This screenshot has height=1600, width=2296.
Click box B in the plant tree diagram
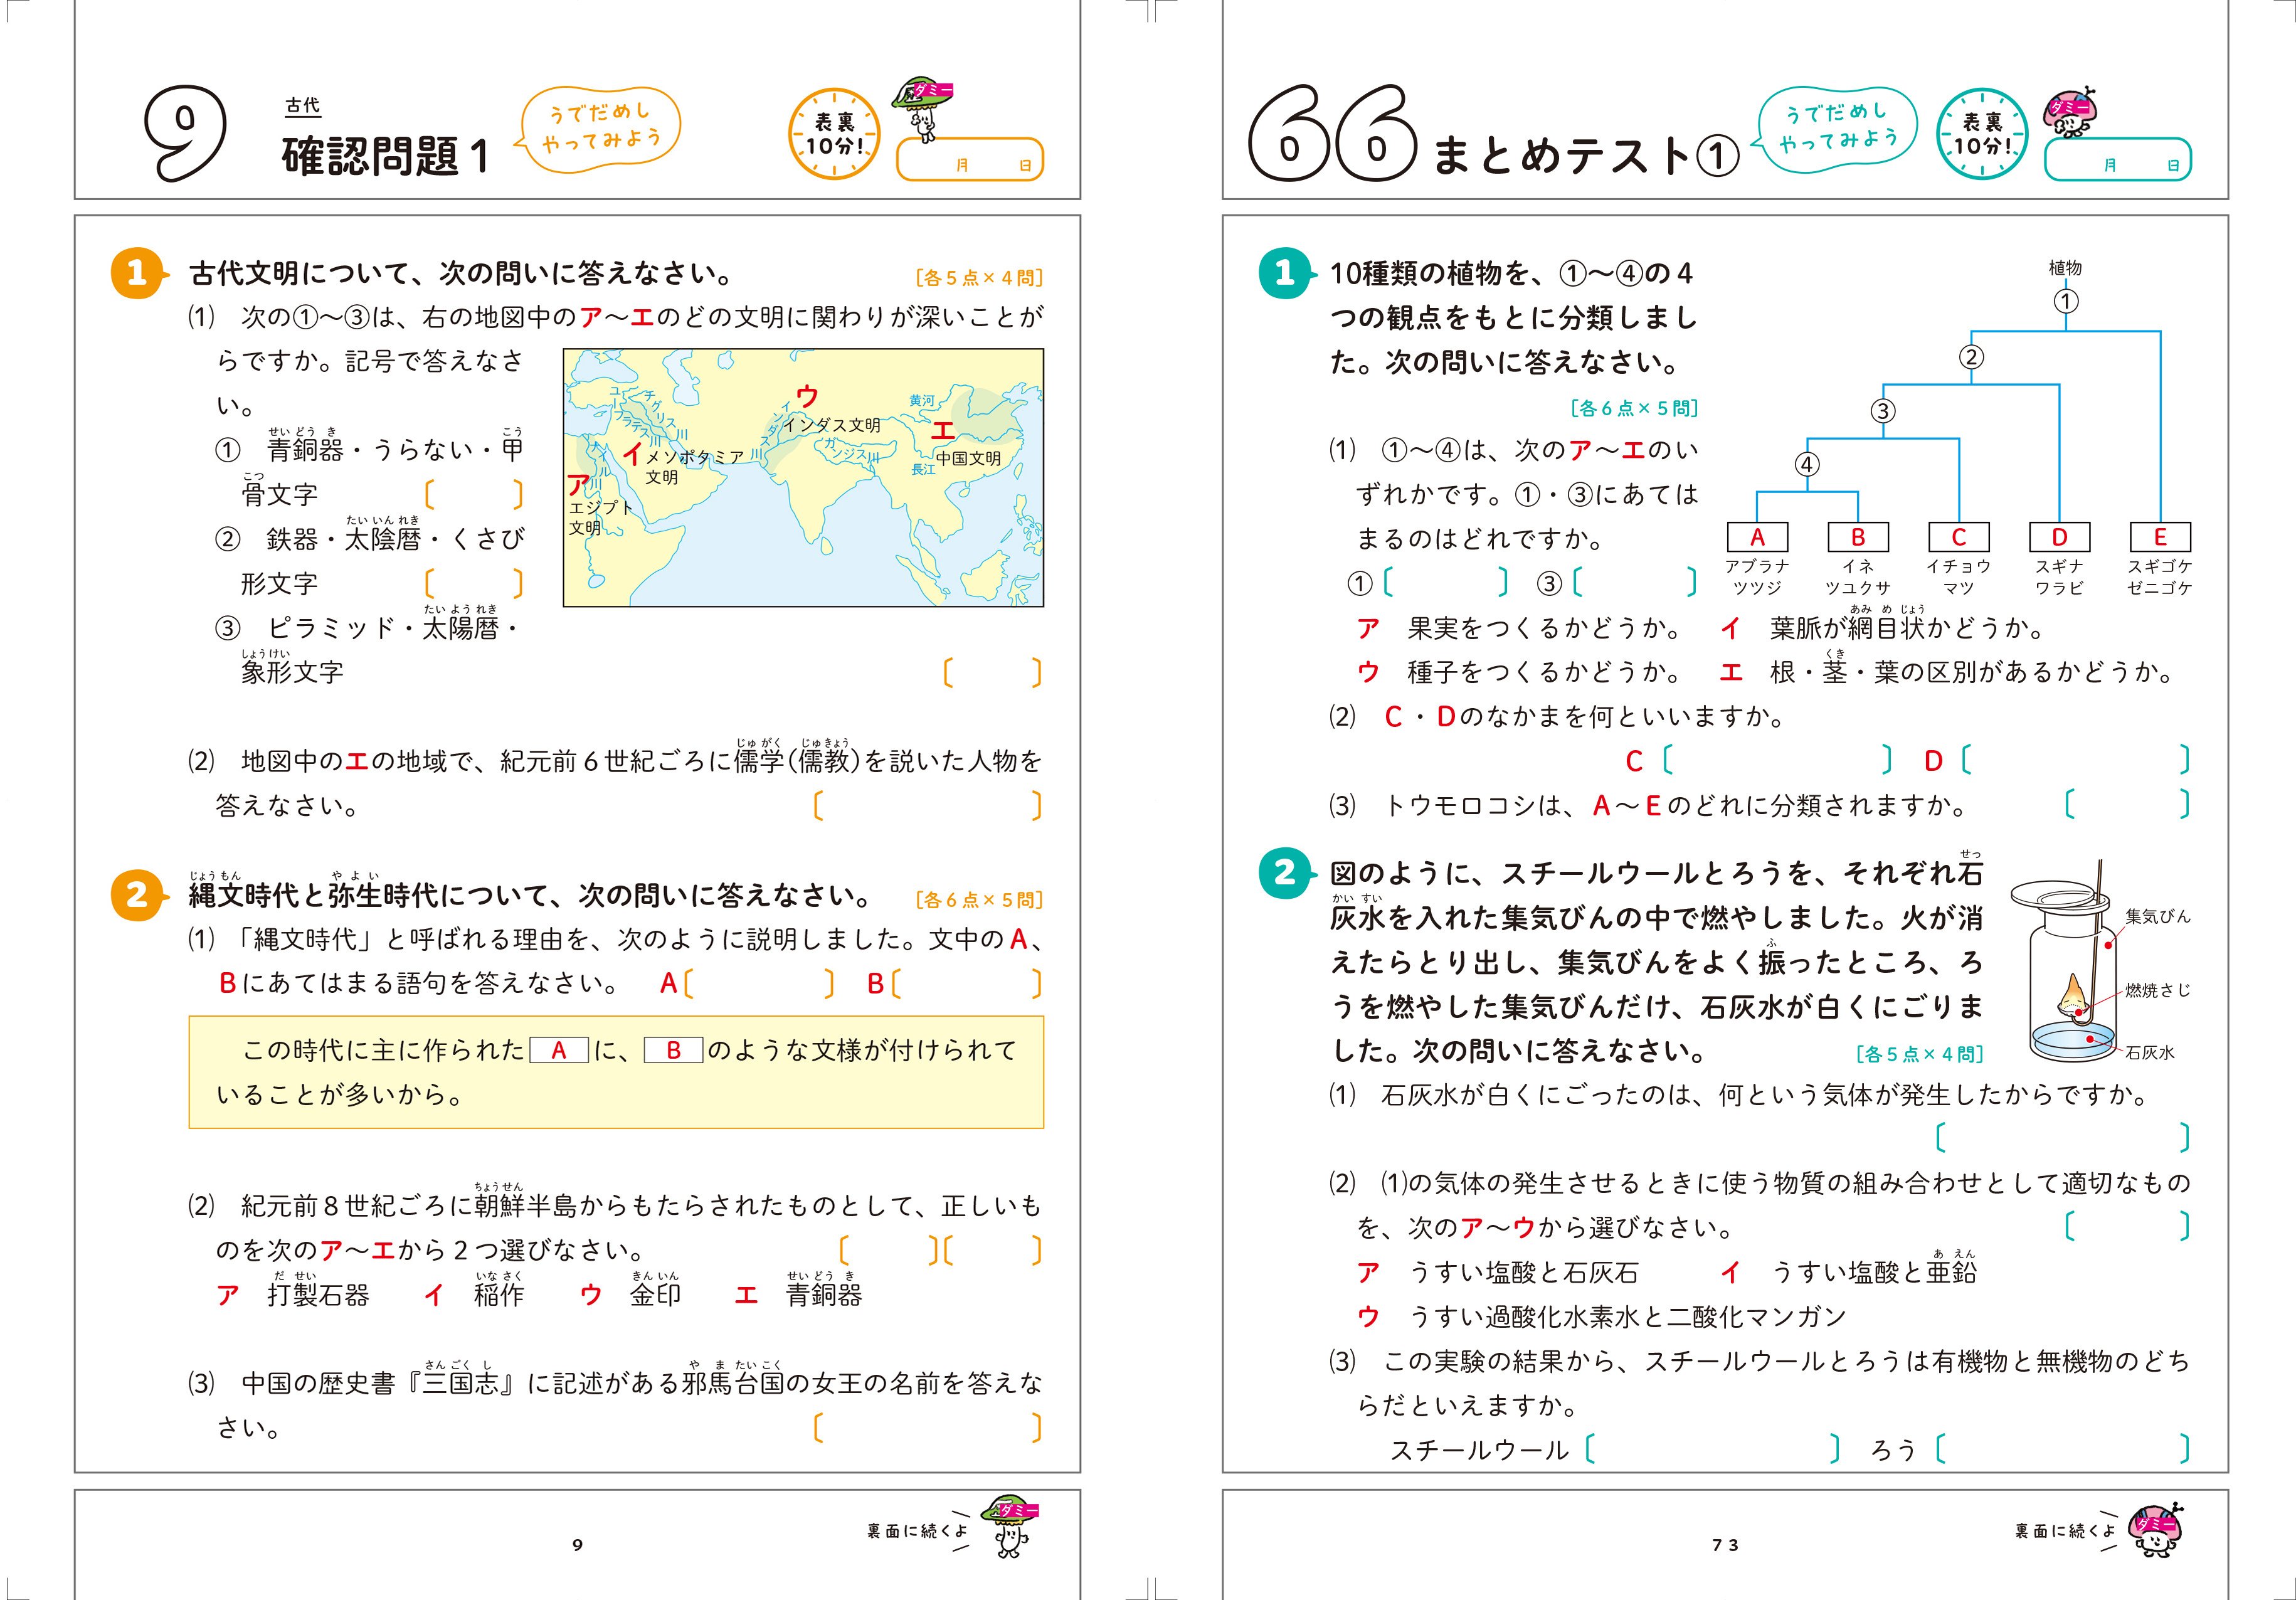(x=1858, y=537)
